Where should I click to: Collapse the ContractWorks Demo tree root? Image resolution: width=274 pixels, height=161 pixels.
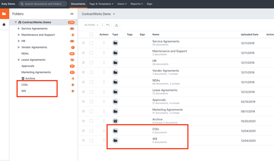pos(16,22)
